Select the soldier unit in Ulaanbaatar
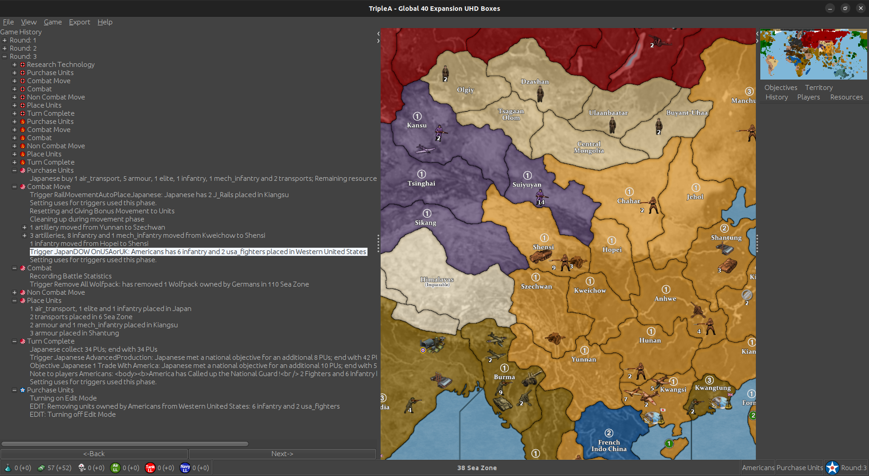Viewport: 869px width, 476px height. pyautogui.click(x=612, y=125)
